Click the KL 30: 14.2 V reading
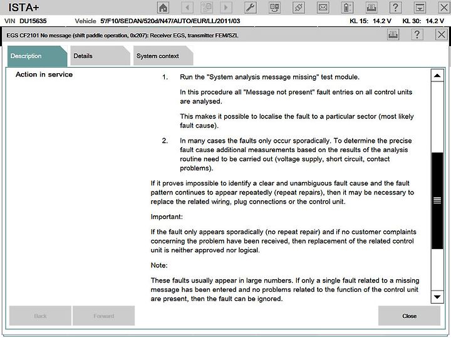The image size is (451, 338). (x=423, y=21)
